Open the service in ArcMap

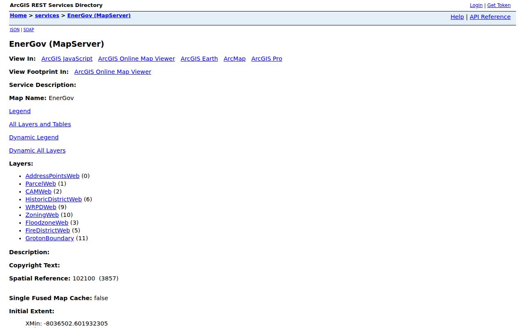coord(235,59)
